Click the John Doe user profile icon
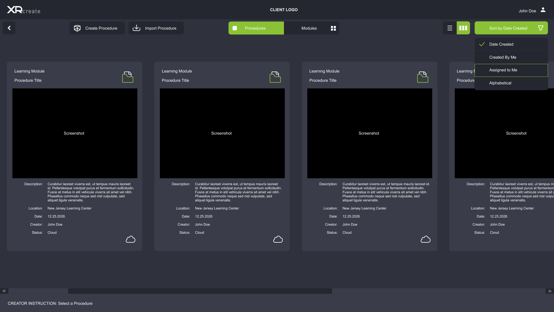The image size is (554, 312). [543, 10]
